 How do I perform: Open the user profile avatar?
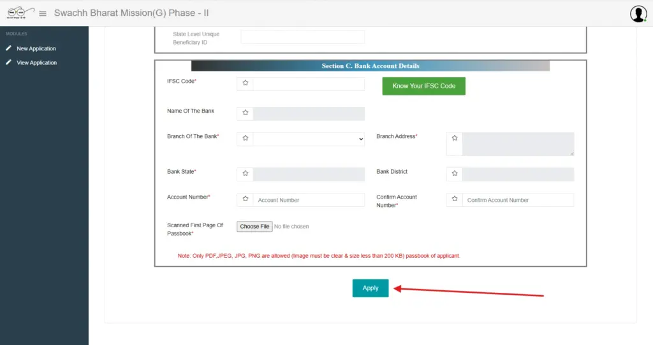(x=638, y=14)
